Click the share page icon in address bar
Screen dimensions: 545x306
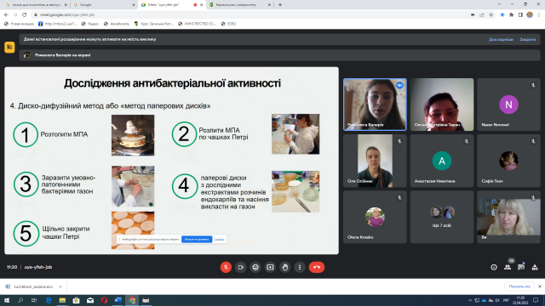pyautogui.click(x=482, y=15)
